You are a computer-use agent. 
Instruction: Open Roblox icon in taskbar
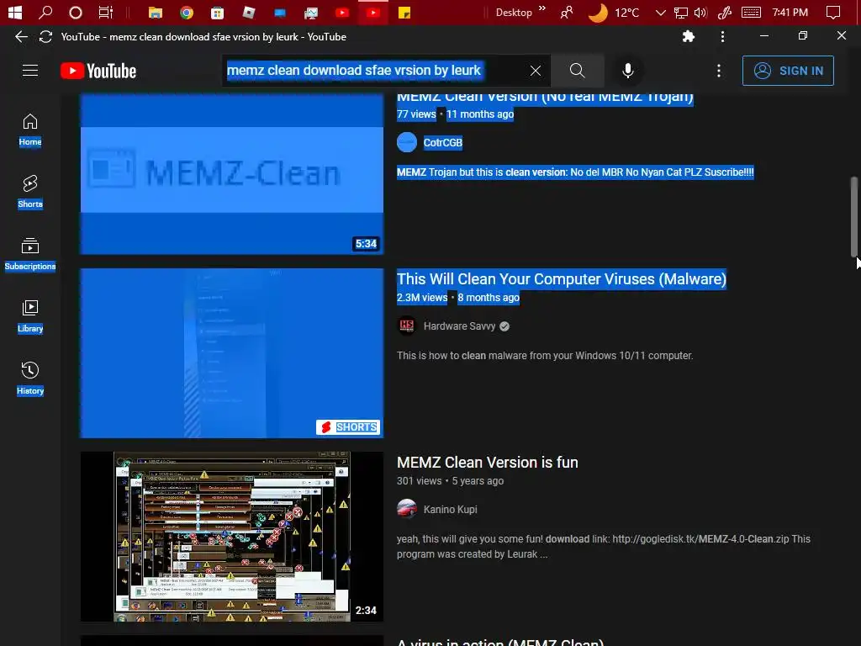pyautogui.click(x=249, y=12)
